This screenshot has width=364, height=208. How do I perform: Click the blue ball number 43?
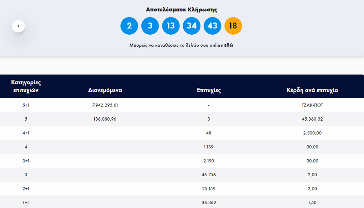[212, 26]
